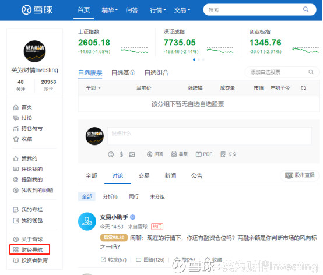Select the 自选股票 tab
The image size is (323, 275).
coord(90,73)
